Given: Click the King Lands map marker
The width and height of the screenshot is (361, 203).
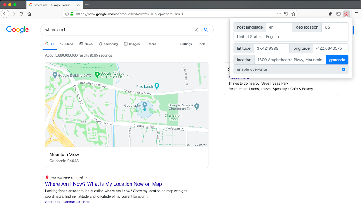Looking at the screenshot, I should [157, 86].
